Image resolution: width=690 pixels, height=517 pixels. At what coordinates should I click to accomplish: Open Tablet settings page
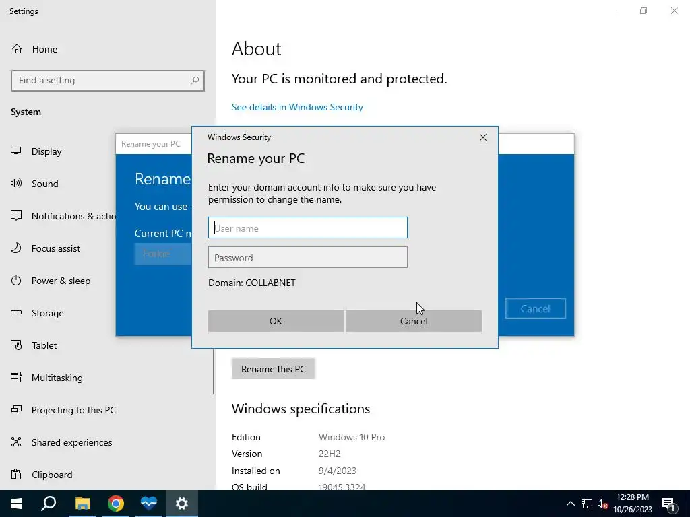point(44,345)
